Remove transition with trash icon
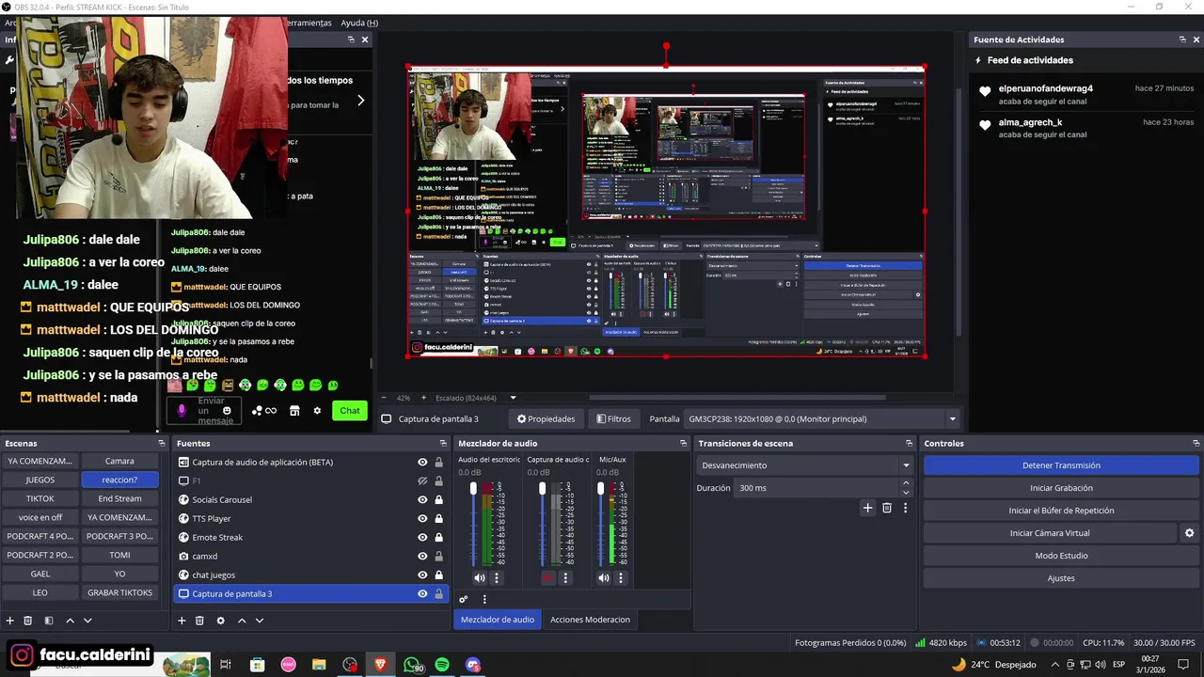The image size is (1204, 677). tap(886, 508)
